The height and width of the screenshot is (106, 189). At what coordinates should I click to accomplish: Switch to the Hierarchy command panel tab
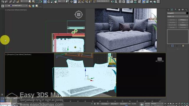coord(175,10)
